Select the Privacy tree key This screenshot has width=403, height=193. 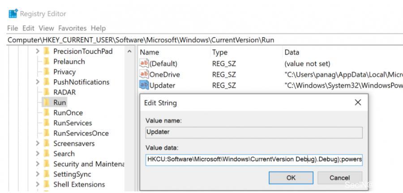tap(64, 72)
